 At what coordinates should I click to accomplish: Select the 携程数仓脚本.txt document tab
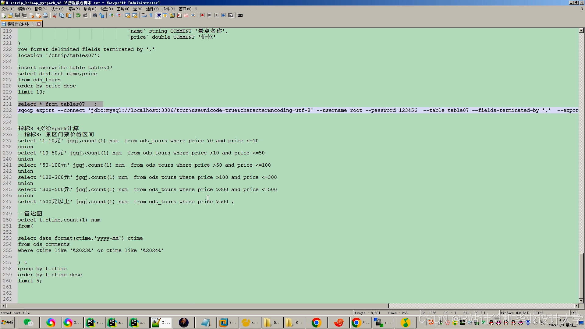(x=21, y=24)
